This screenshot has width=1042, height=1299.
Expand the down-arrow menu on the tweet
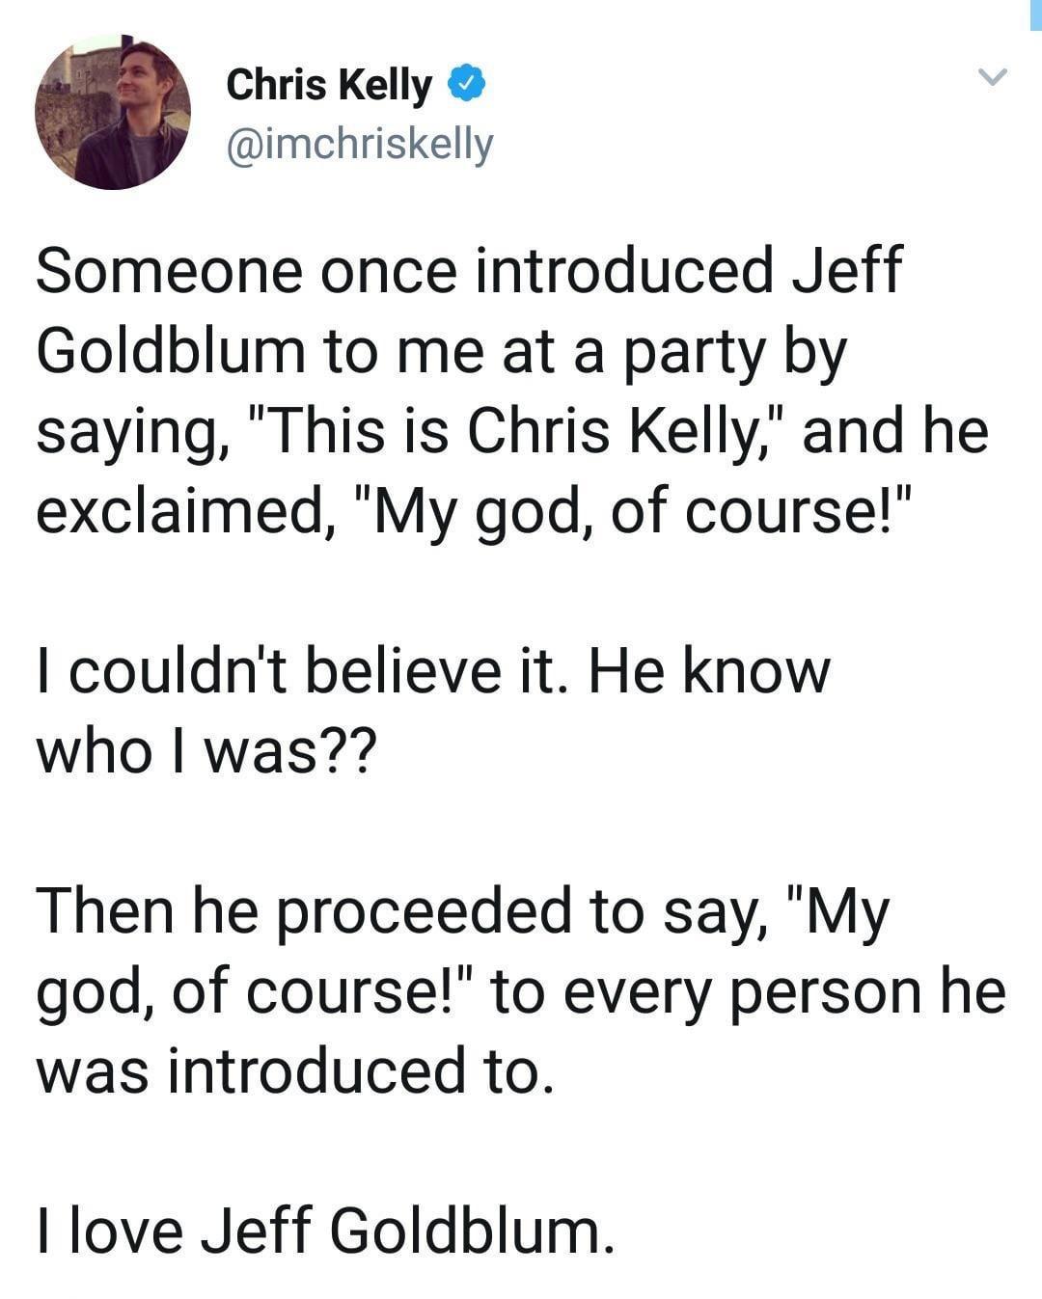[990, 77]
